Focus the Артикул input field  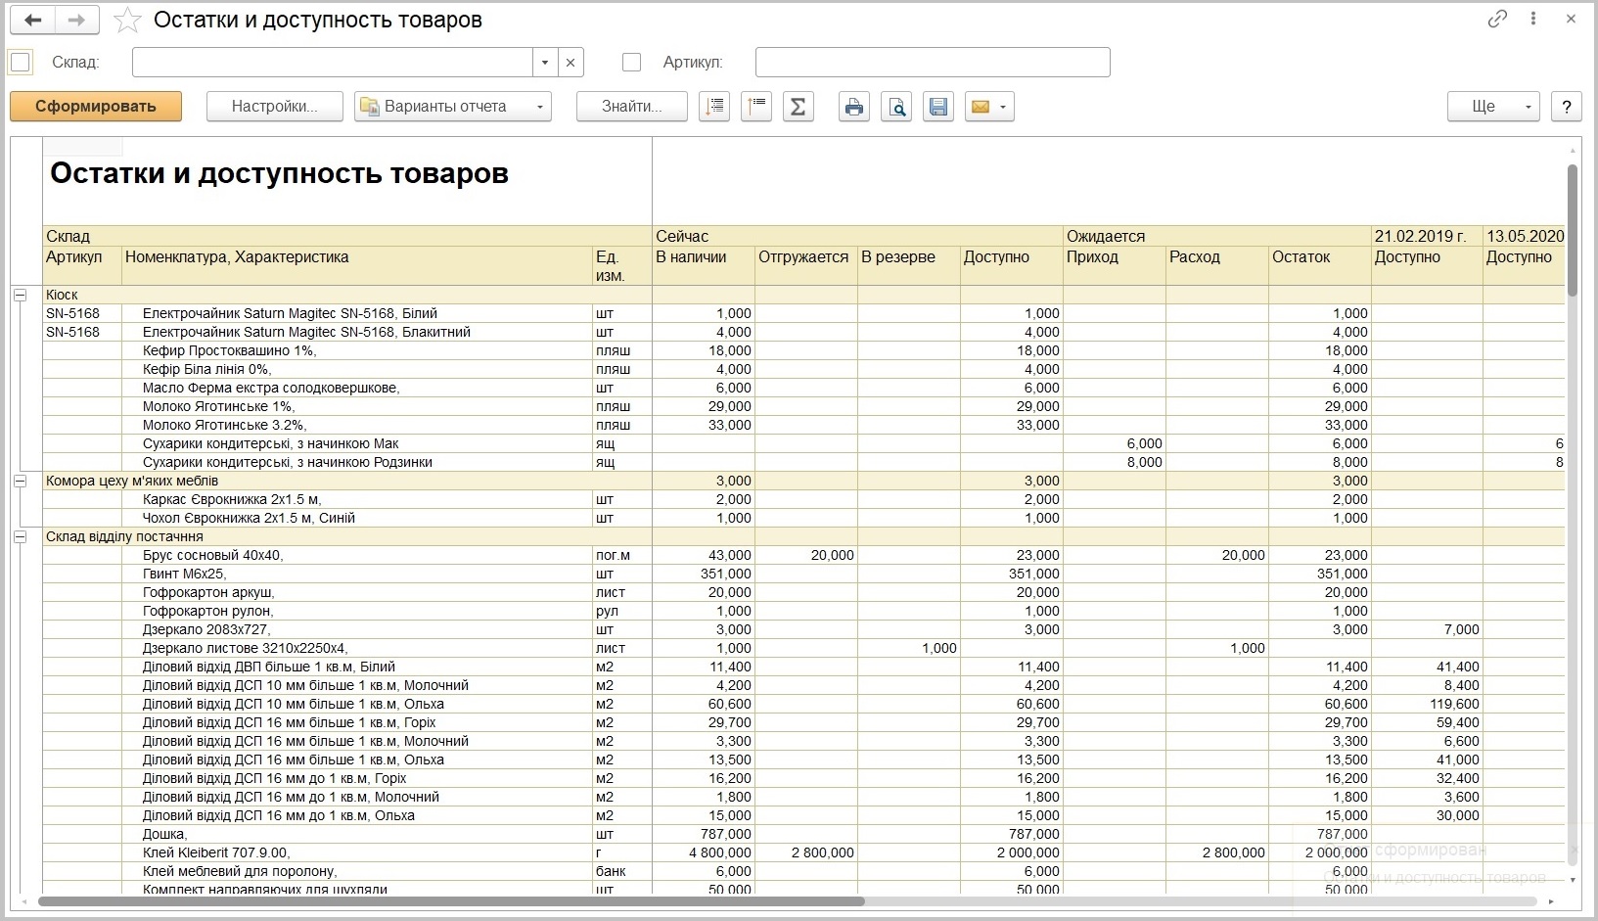point(933,63)
